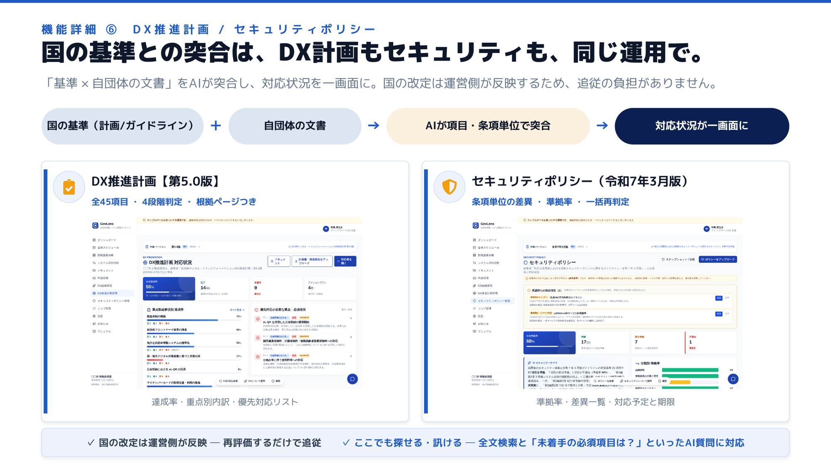This screenshot has width=831, height=467.
Task: Click the 対応表を開く button
Action: (x=345, y=261)
